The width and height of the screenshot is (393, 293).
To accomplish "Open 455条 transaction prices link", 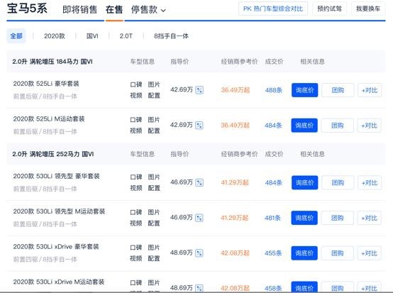I will click(x=273, y=253).
